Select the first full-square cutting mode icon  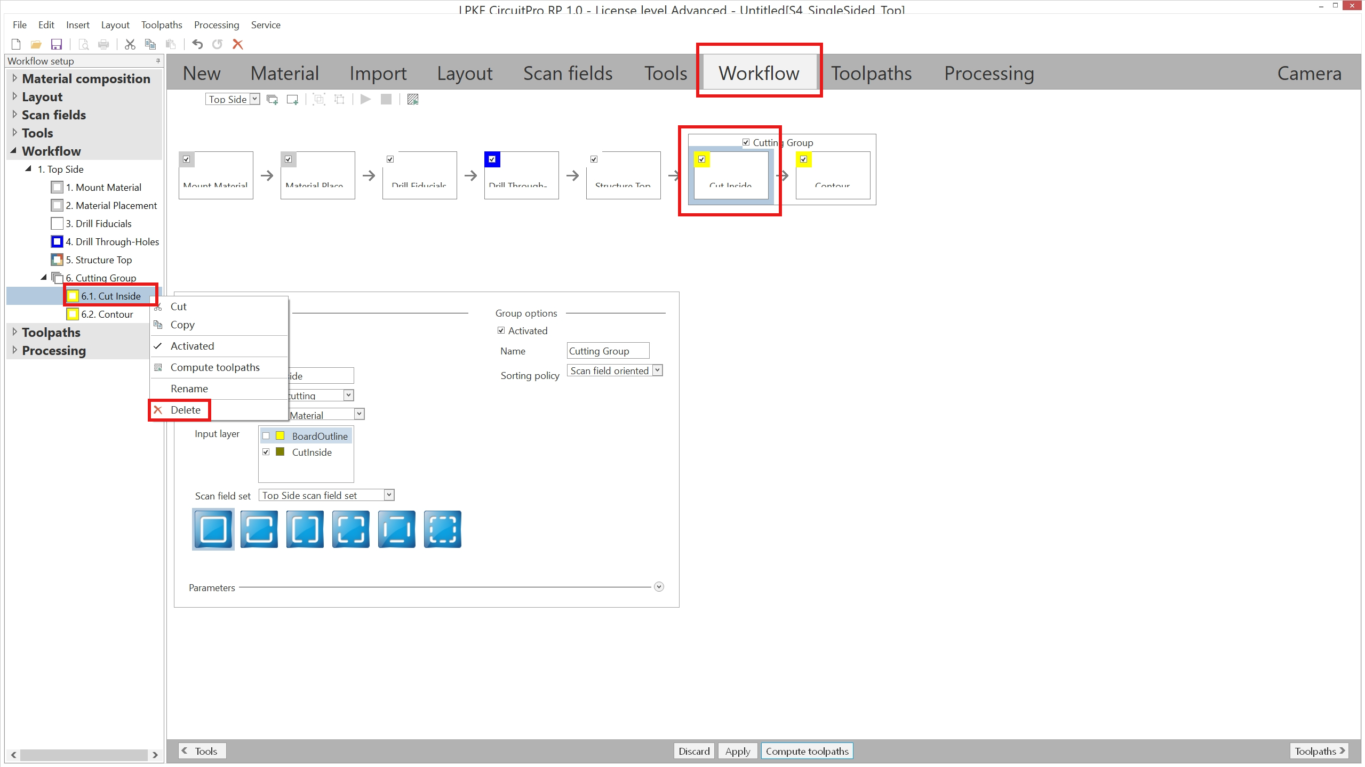coord(213,529)
